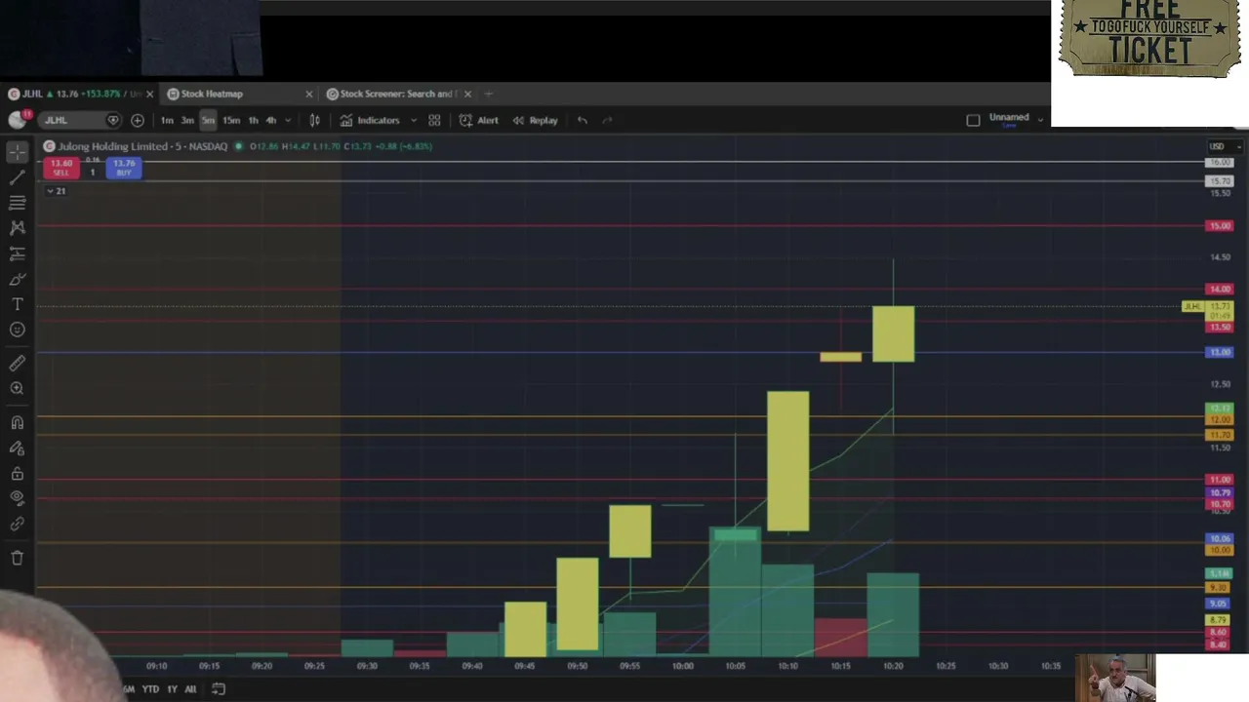1249x702 pixels.
Task: Redo the last chart action
Action: point(607,120)
